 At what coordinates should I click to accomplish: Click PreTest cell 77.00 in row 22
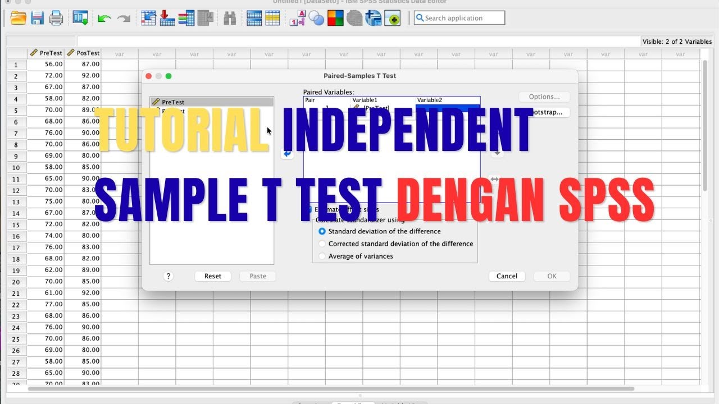(x=45, y=304)
